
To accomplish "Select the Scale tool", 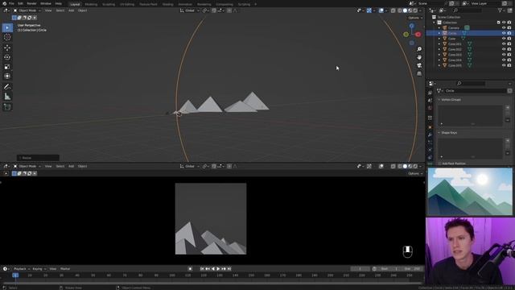I will pos(7,67).
